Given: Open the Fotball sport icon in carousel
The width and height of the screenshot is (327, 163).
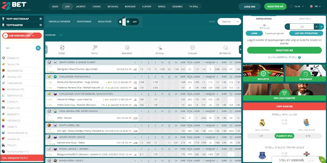Looking at the screenshot, I should pos(62,48).
